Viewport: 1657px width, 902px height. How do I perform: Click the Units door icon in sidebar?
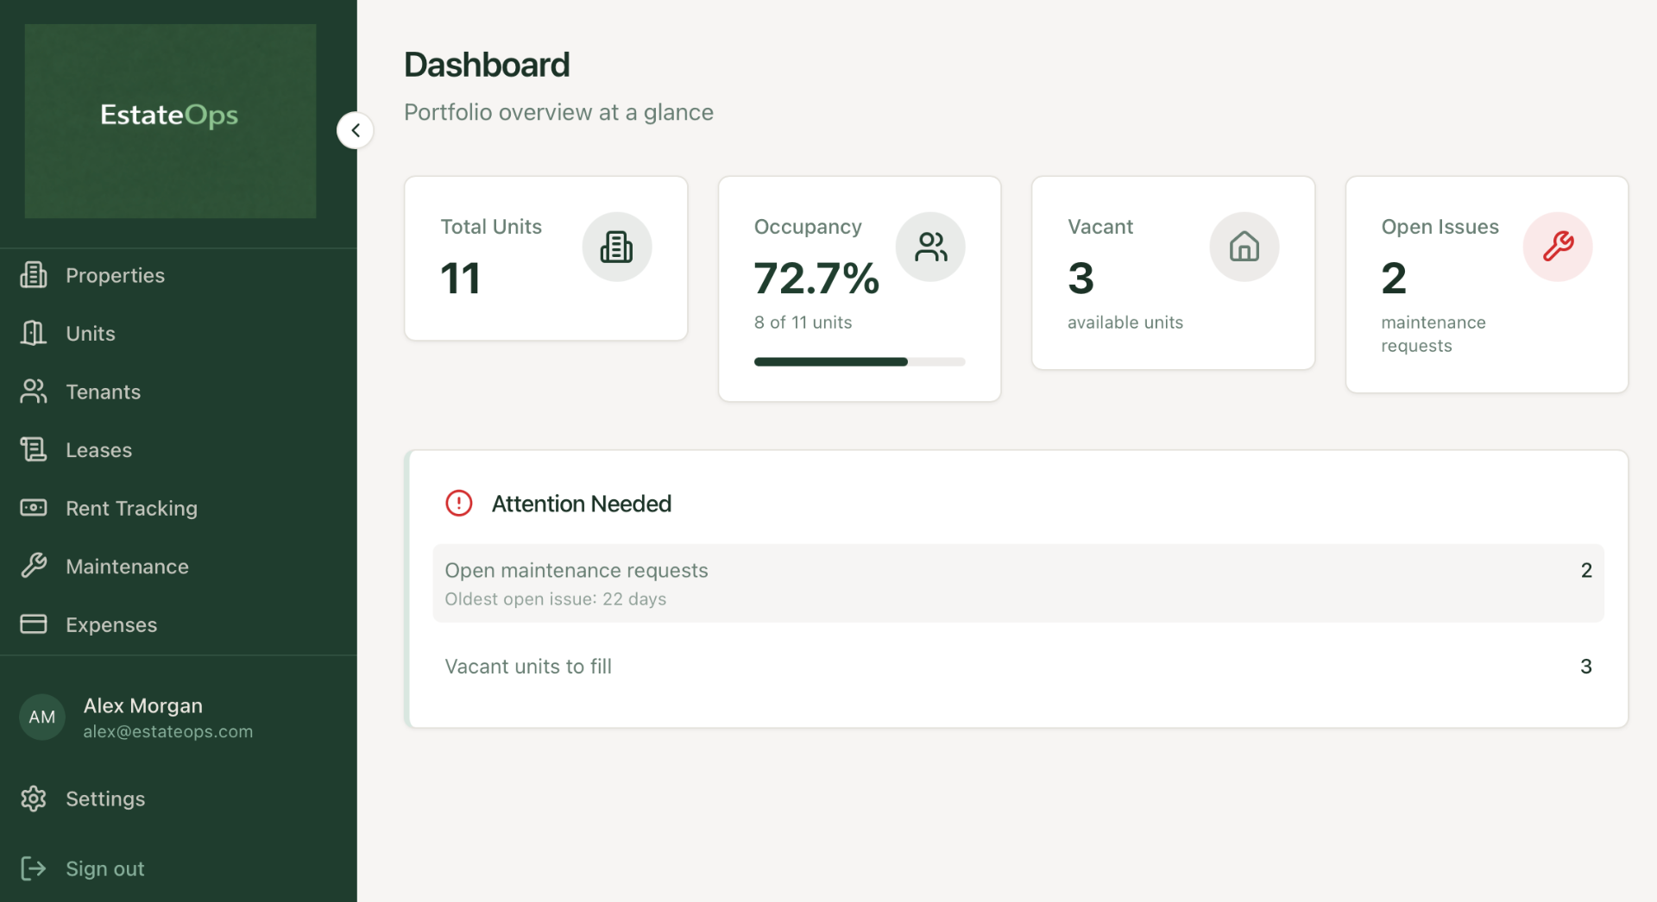point(34,333)
